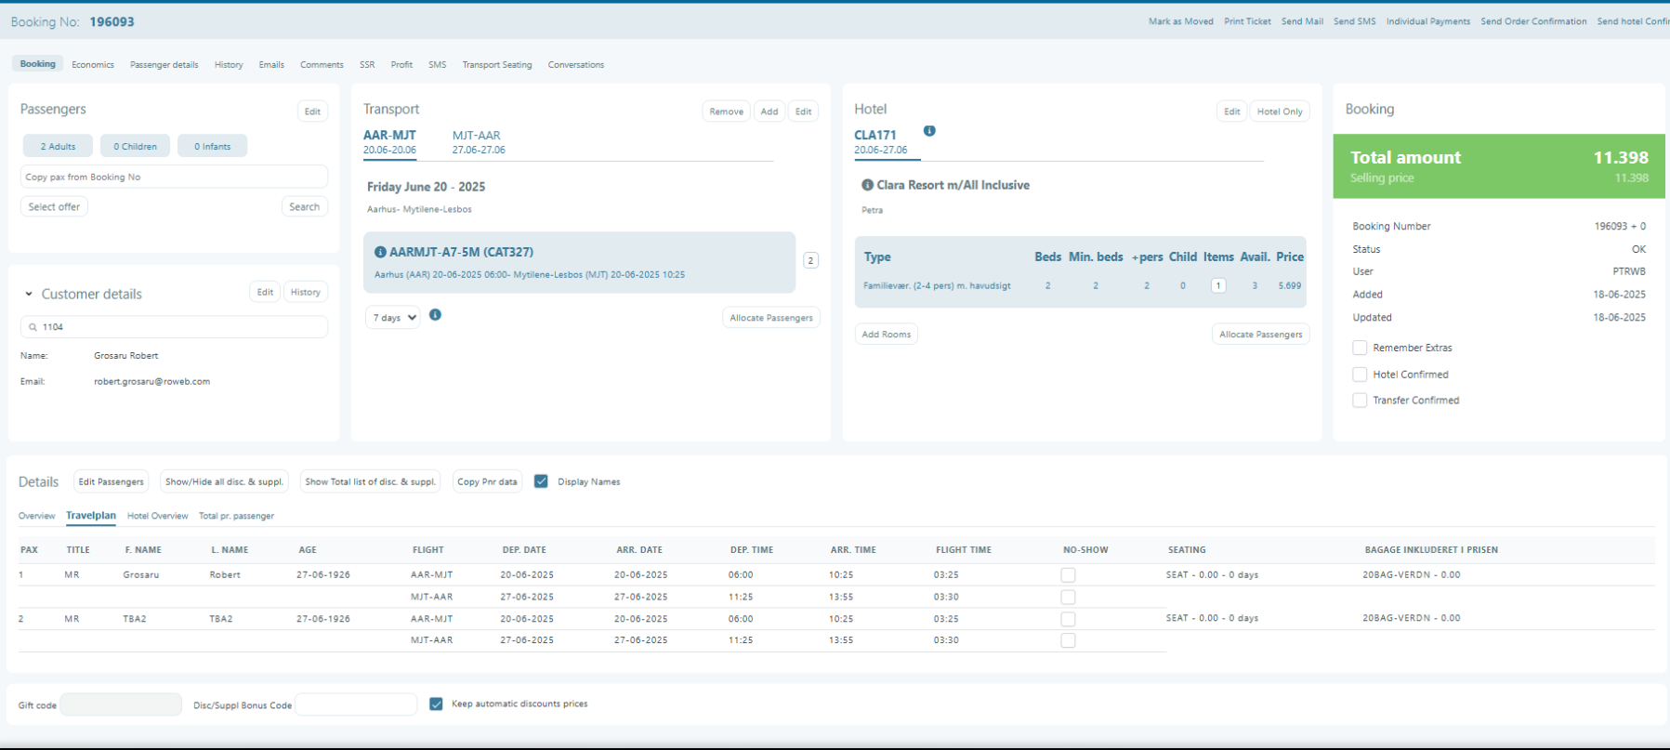The height and width of the screenshot is (750, 1670).
Task: Tick the Hotel Confirmed checkbox
Action: (x=1360, y=375)
